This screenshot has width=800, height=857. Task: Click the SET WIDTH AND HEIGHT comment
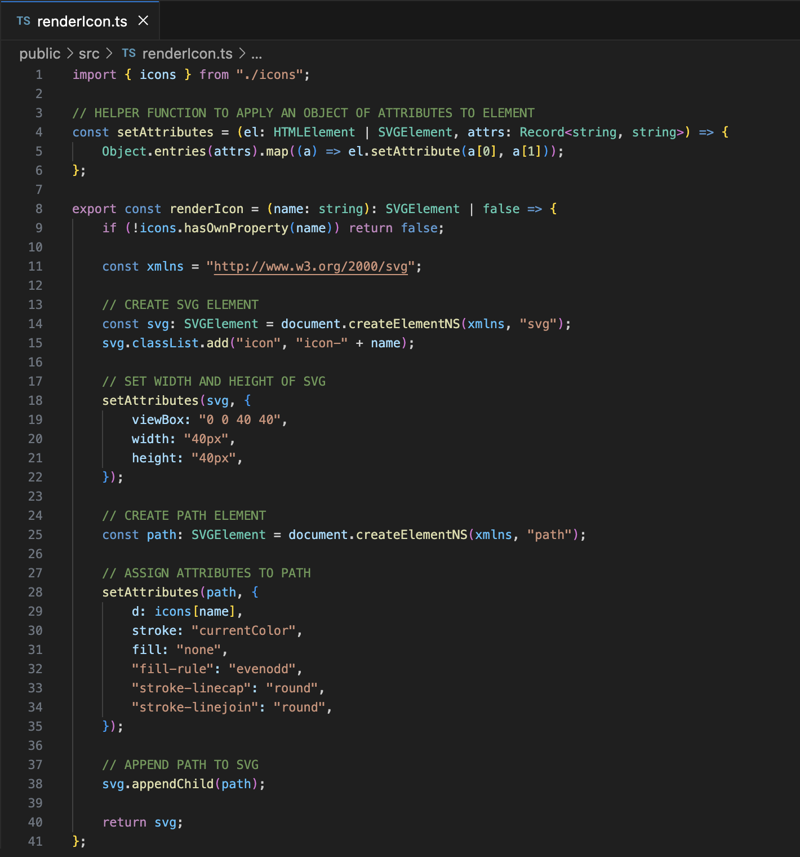(x=214, y=381)
